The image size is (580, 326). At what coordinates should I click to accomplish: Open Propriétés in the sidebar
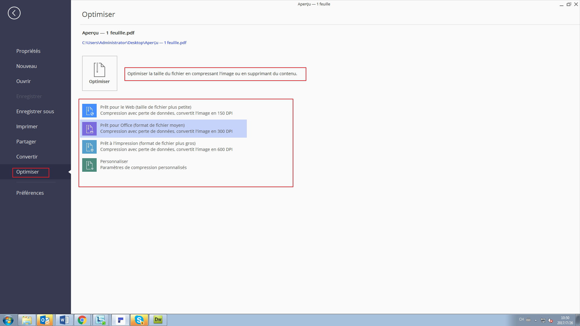point(28,51)
